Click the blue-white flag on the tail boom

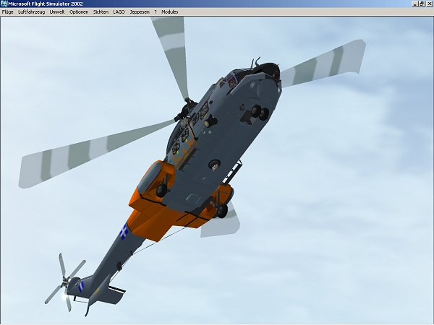click(x=124, y=231)
